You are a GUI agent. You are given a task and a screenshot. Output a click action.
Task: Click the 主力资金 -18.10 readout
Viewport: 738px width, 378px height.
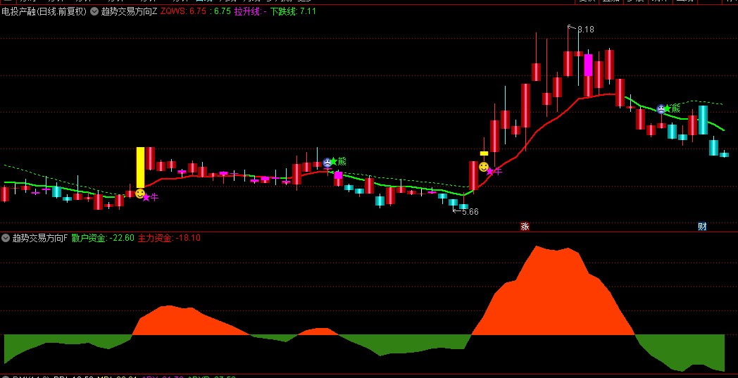click(x=170, y=238)
